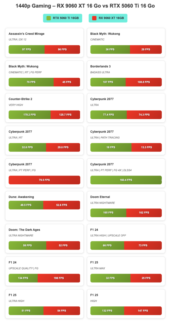Click the green swatch in the RTX 5060 Ti legend
Viewport: 170px width, 322px height.
(x=49, y=18)
